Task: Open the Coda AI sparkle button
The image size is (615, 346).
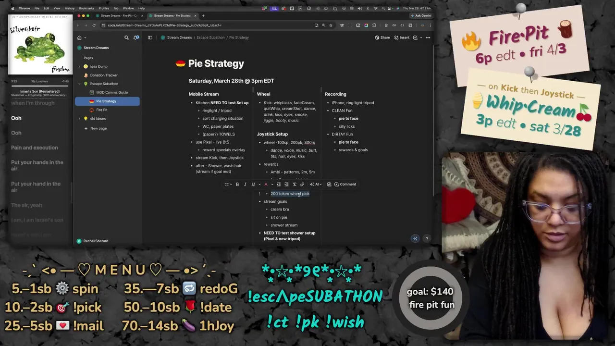Action: [x=415, y=238]
